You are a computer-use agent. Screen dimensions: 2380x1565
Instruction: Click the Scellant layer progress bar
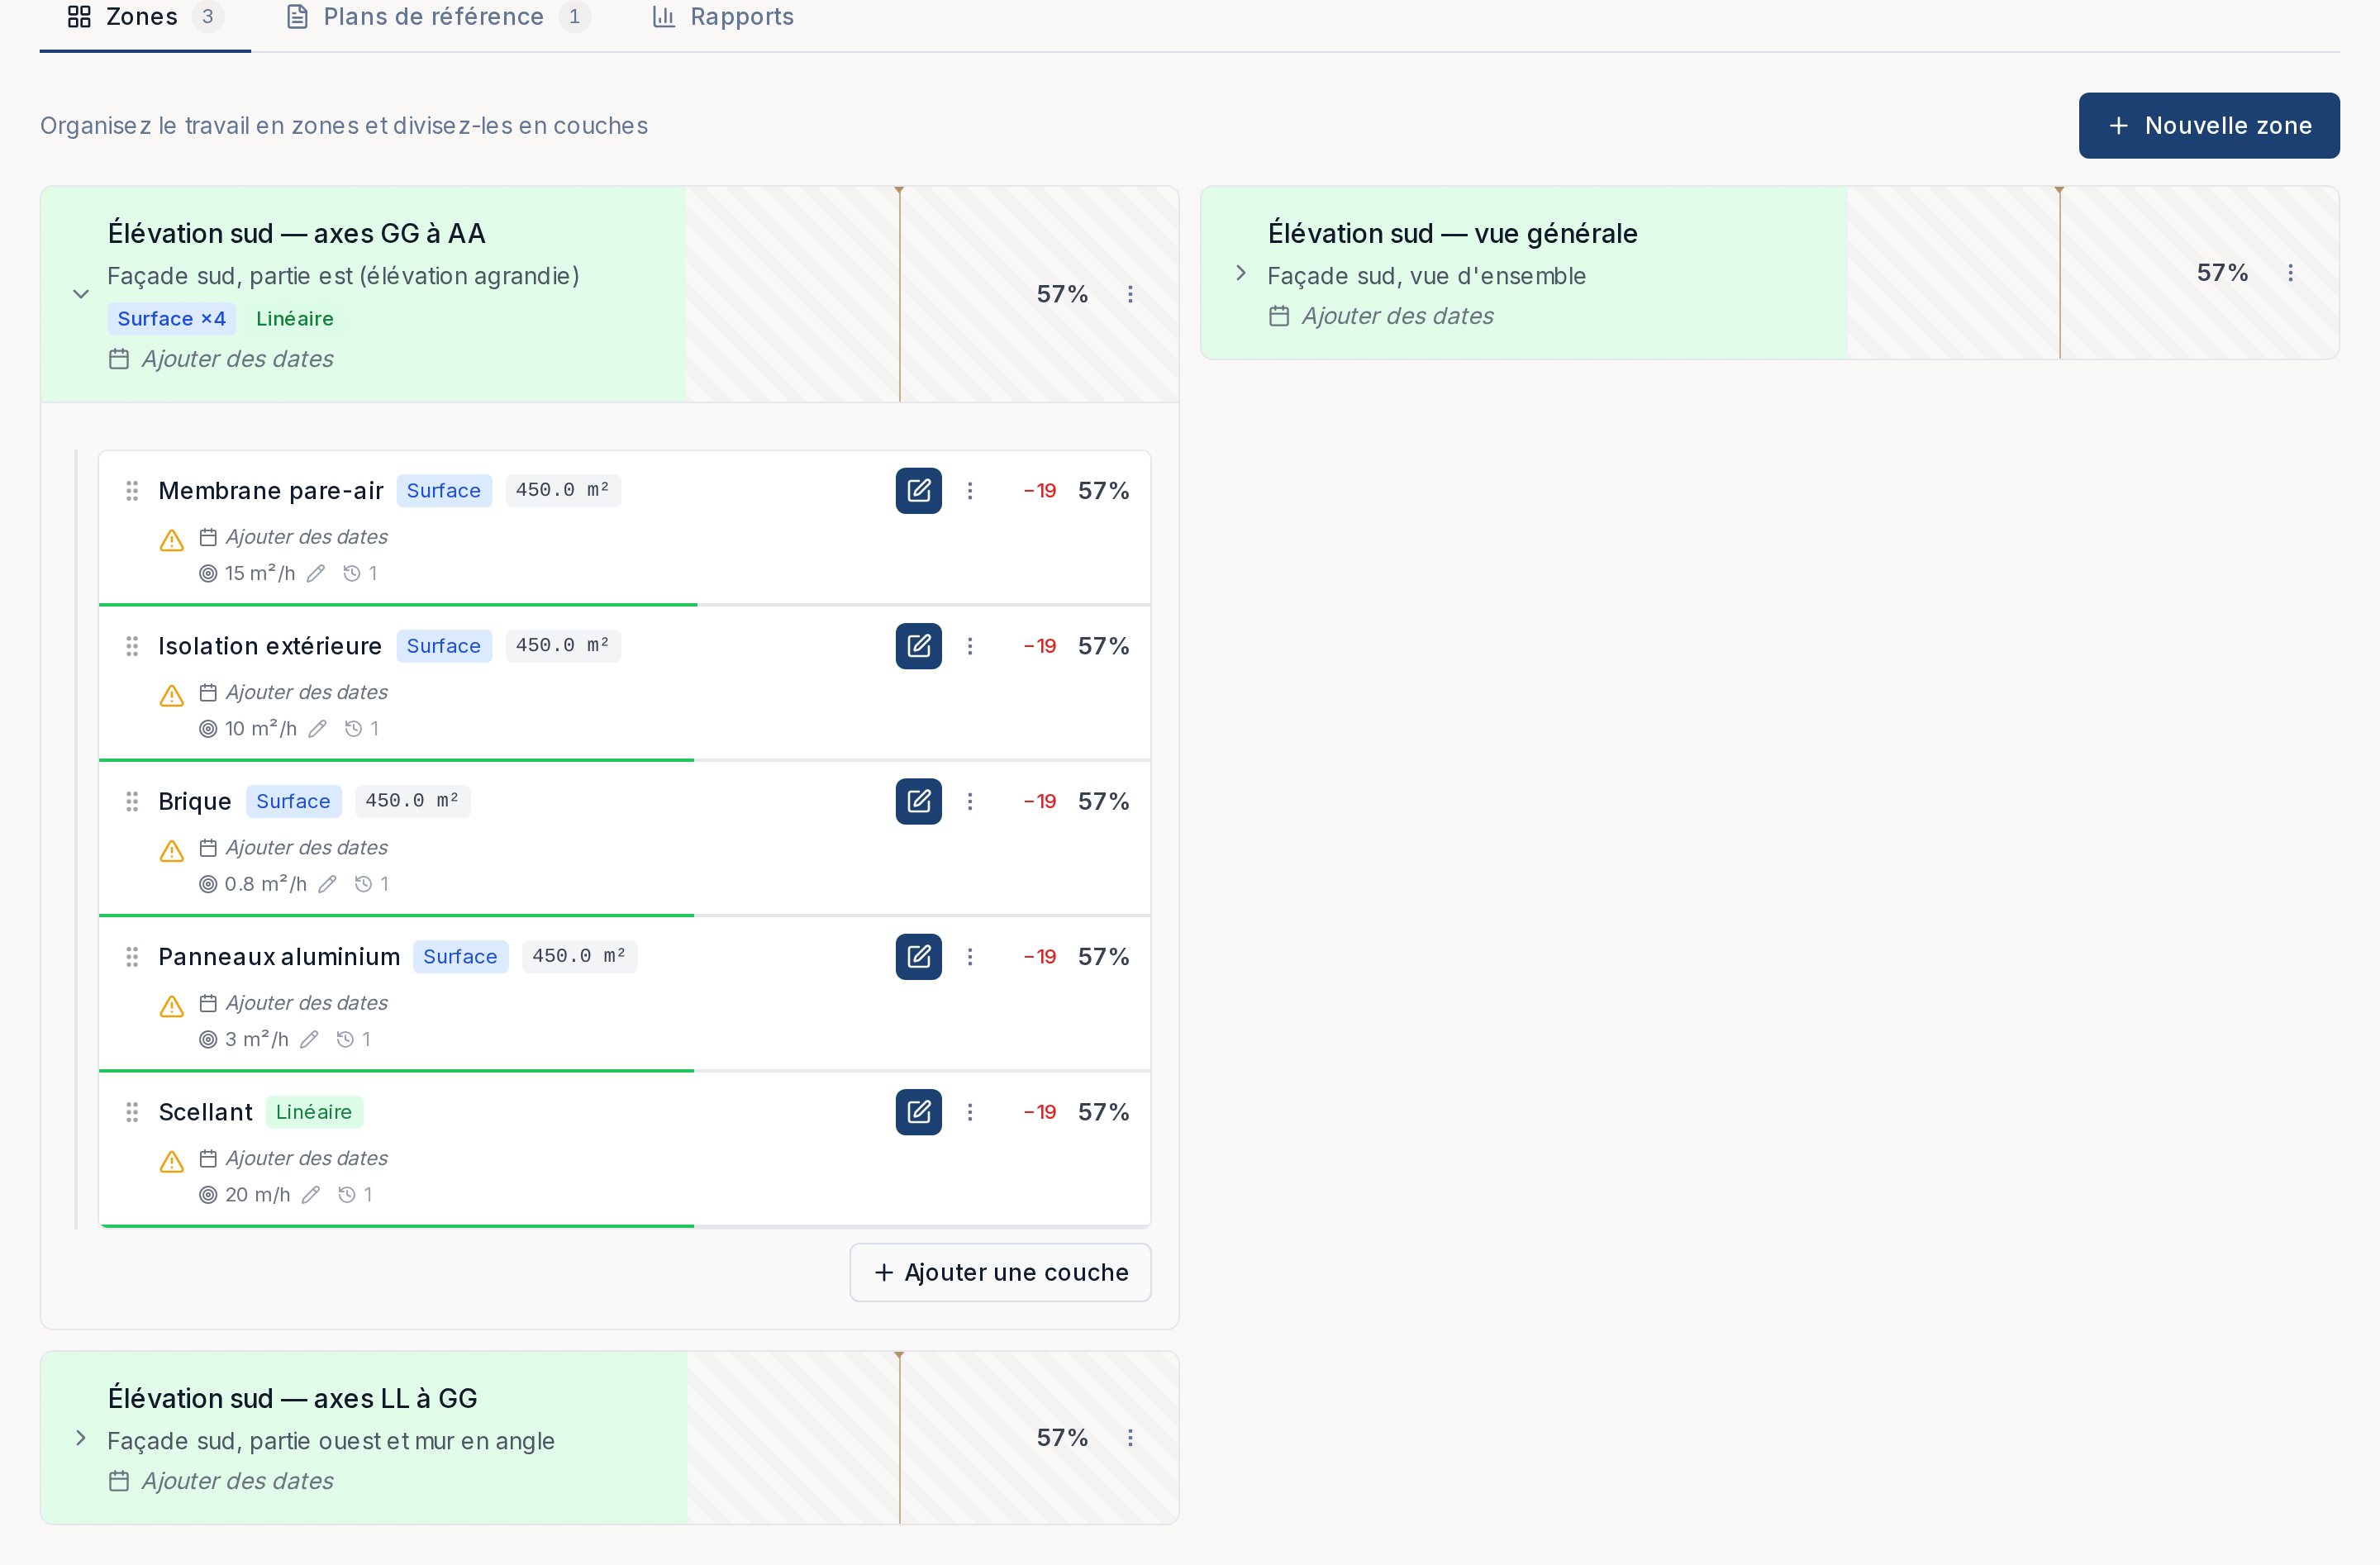pyautogui.click(x=624, y=1226)
